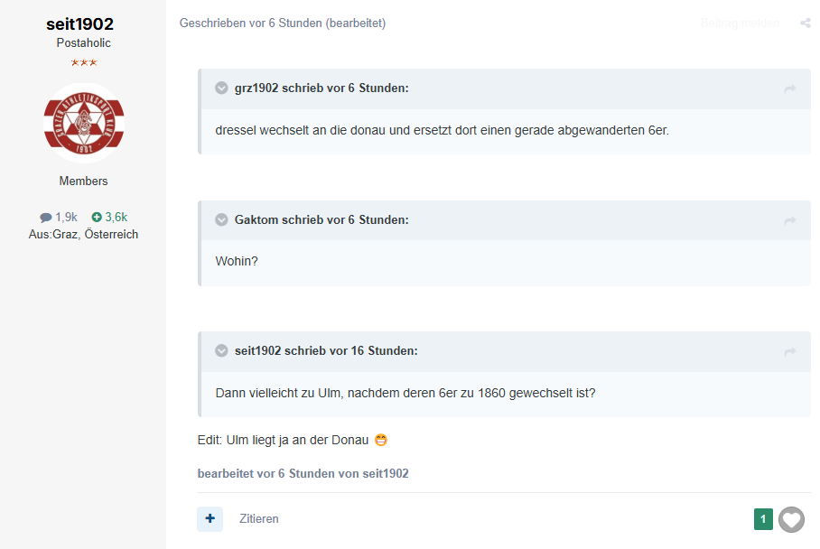820x549 pixels.
Task: Open Beitrag melden to report the post
Action: pos(740,23)
